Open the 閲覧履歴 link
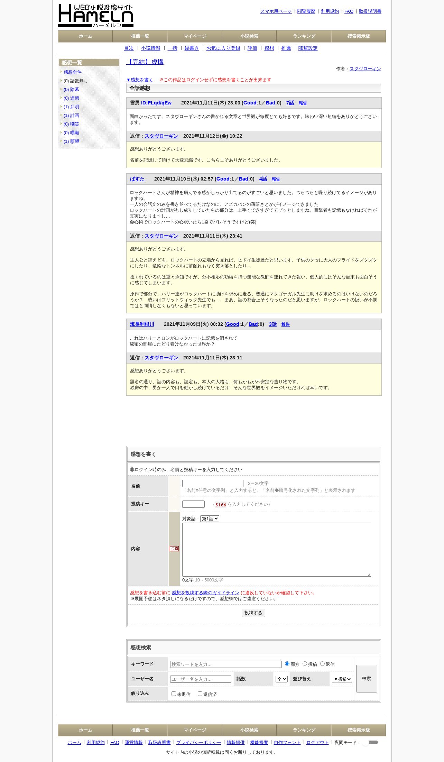Screen dimensions: 444x762 (306, 11)
